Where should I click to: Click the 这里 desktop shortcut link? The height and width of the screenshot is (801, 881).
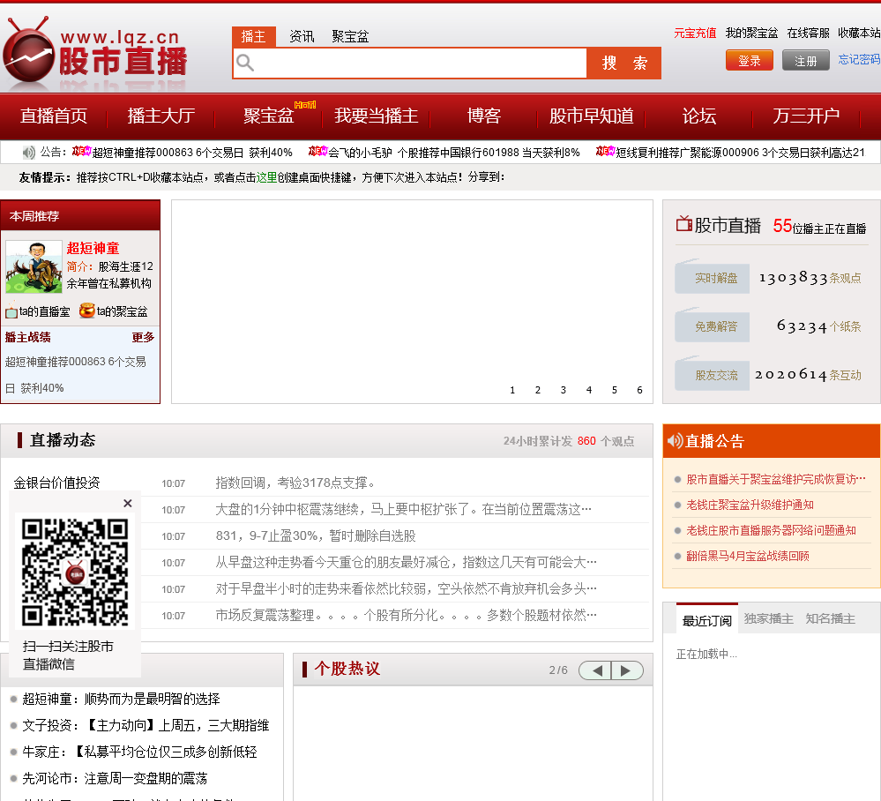click(267, 177)
